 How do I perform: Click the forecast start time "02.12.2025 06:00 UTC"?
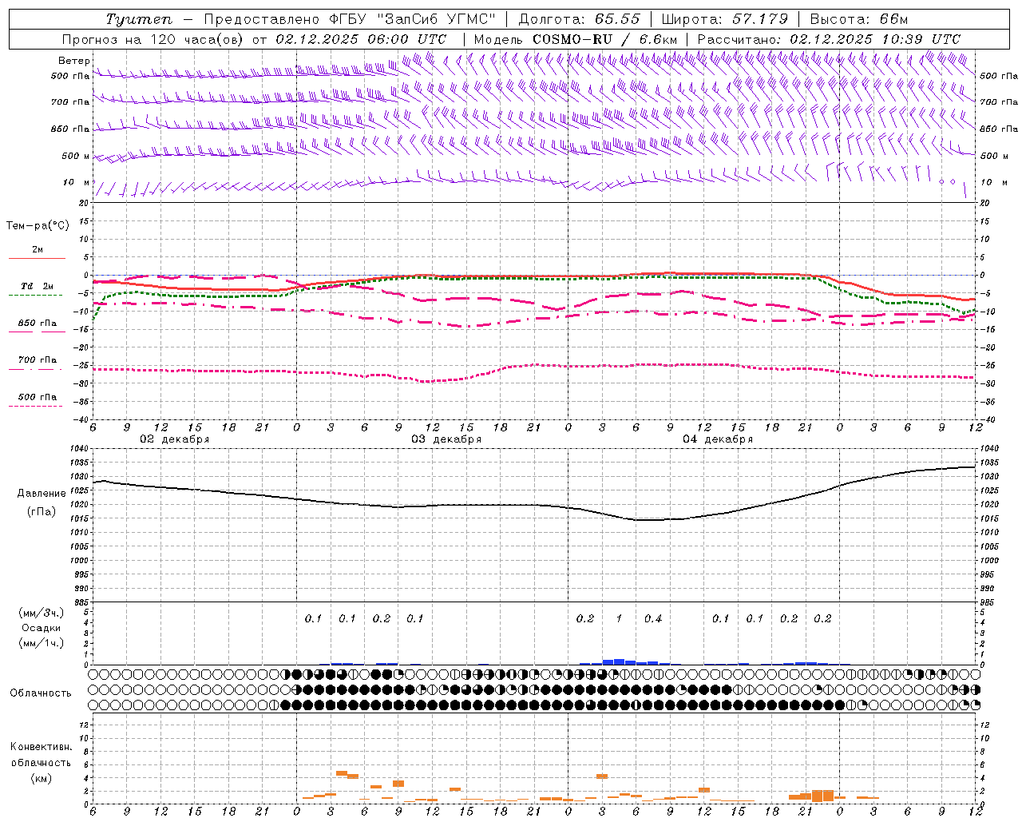coord(361,38)
